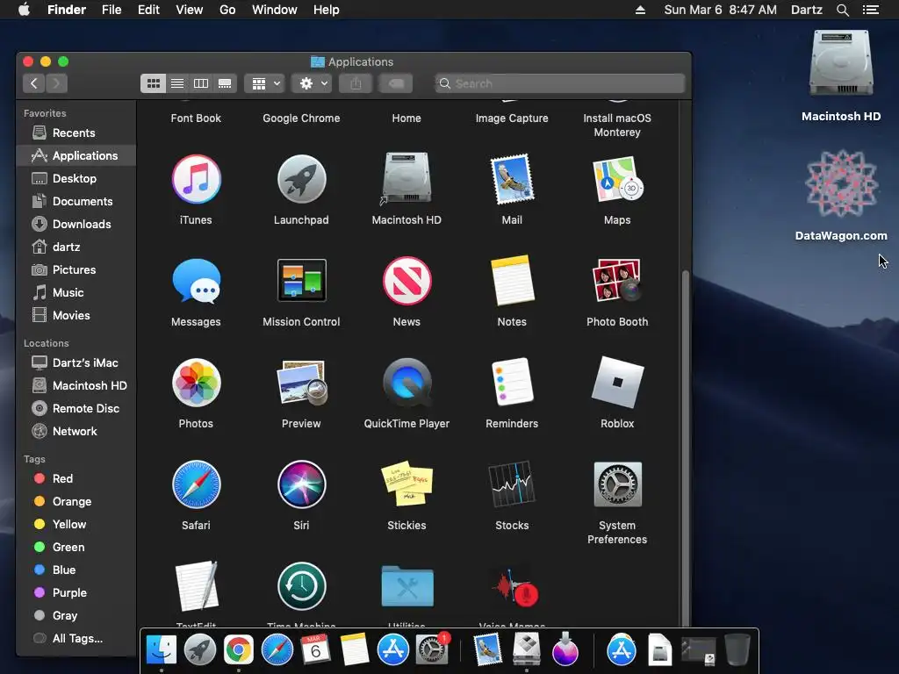The width and height of the screenshot is (899, 674).
Task: Click the Share toolbar button
Action: click(356, 83)
